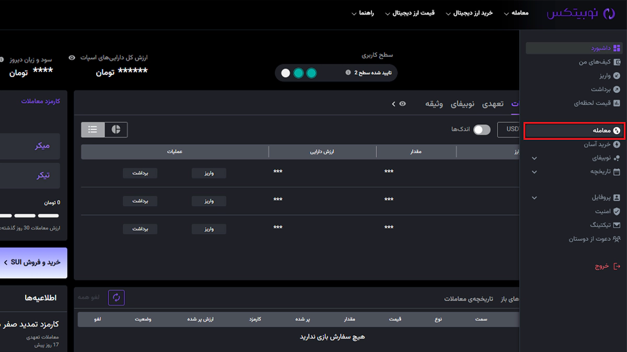627x352 pixels.
Task: Click the refresh icon above the orders table
Action: (117, 298)
